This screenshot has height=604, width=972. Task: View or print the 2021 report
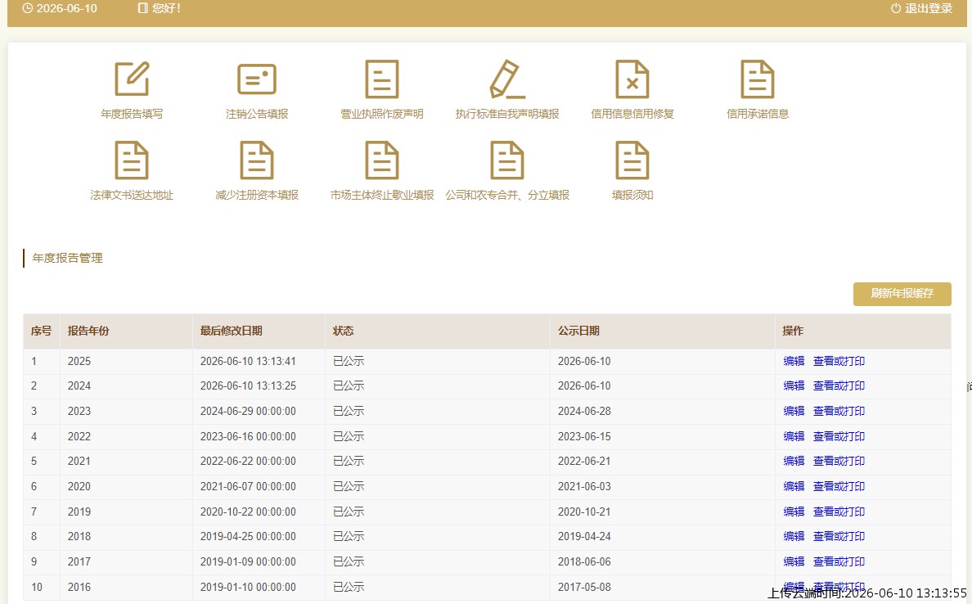point(839,462)
